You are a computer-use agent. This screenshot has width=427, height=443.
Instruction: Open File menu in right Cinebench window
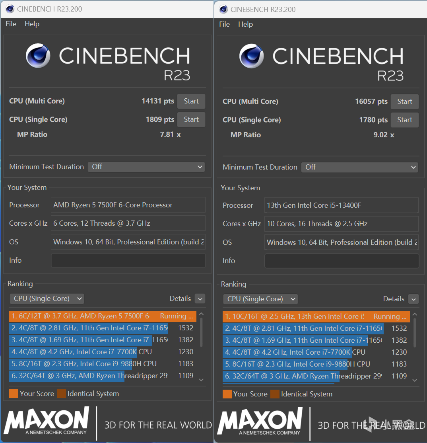(224, 24)
